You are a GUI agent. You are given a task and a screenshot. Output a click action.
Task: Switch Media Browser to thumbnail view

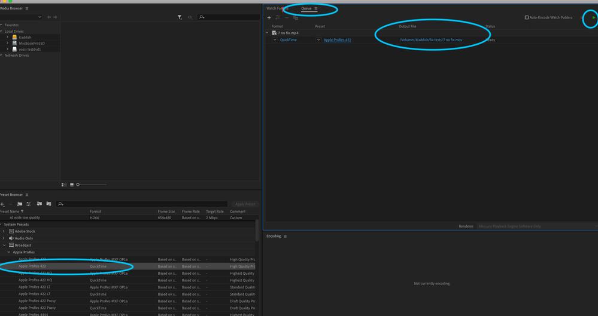pos(72,185)
